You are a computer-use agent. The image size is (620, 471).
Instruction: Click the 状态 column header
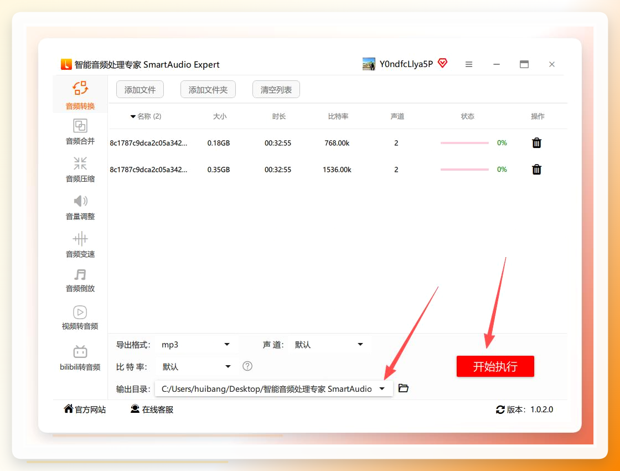click(x=467, y=116)
